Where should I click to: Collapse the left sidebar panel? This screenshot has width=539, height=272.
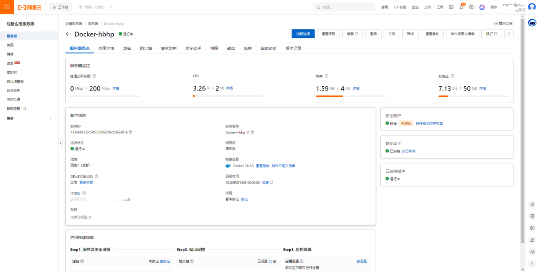61,143
